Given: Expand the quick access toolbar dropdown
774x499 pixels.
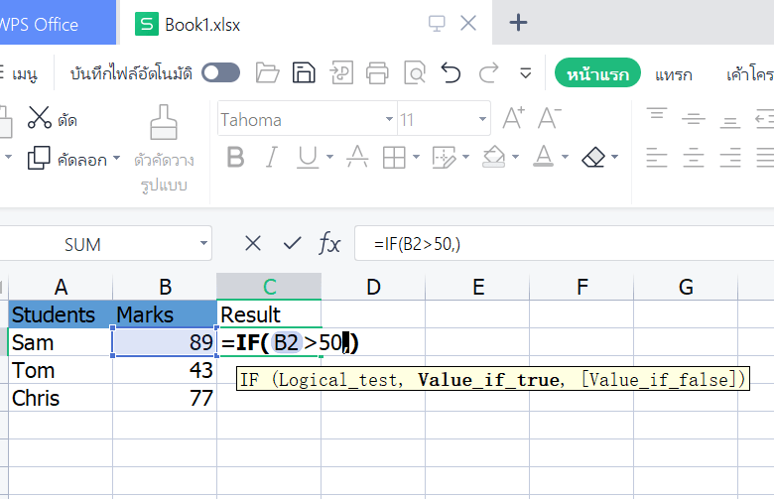Looking at the screenshot, I should click(526, 73).
